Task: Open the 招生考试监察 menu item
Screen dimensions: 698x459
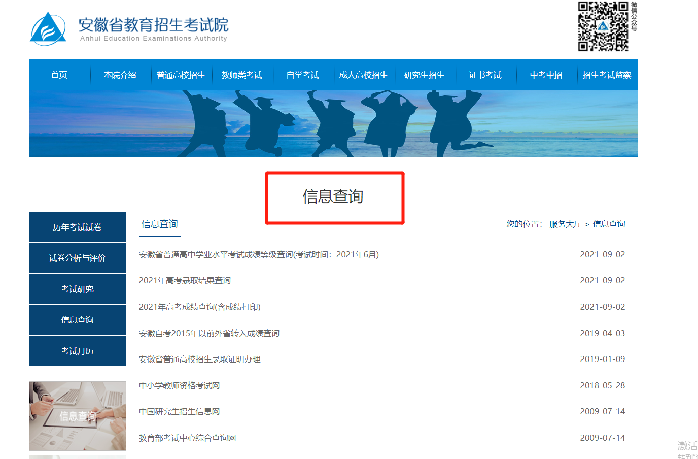Action: point(607,75)
